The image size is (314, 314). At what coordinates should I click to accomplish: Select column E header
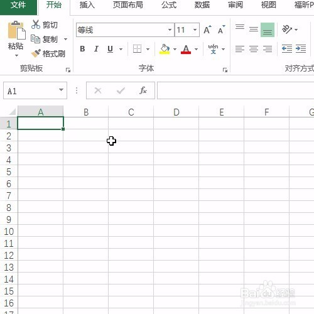pos(222,112)
